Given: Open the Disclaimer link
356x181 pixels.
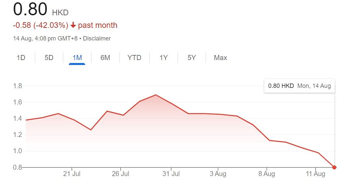Looking at the screenshot, I should coord(97,38).
